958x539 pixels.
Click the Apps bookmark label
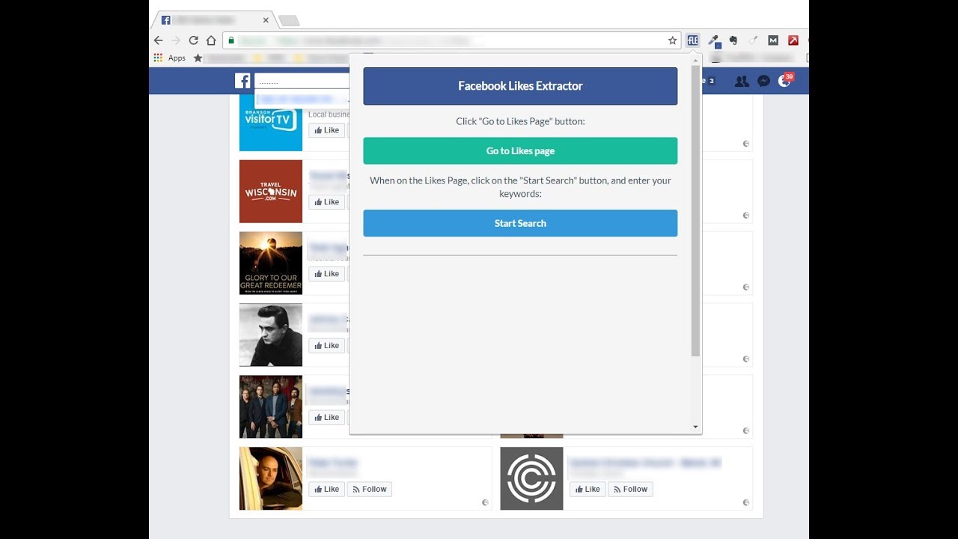click(177, 58)
